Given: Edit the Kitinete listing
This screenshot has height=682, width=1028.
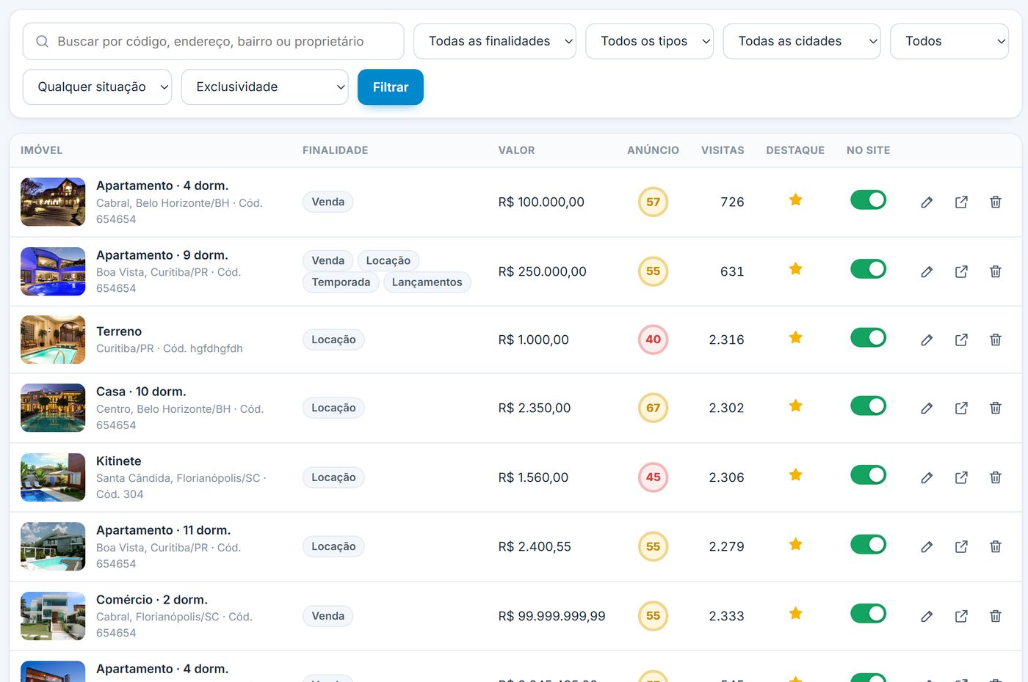Looking at the screenshot, I should tap(927, 477).
